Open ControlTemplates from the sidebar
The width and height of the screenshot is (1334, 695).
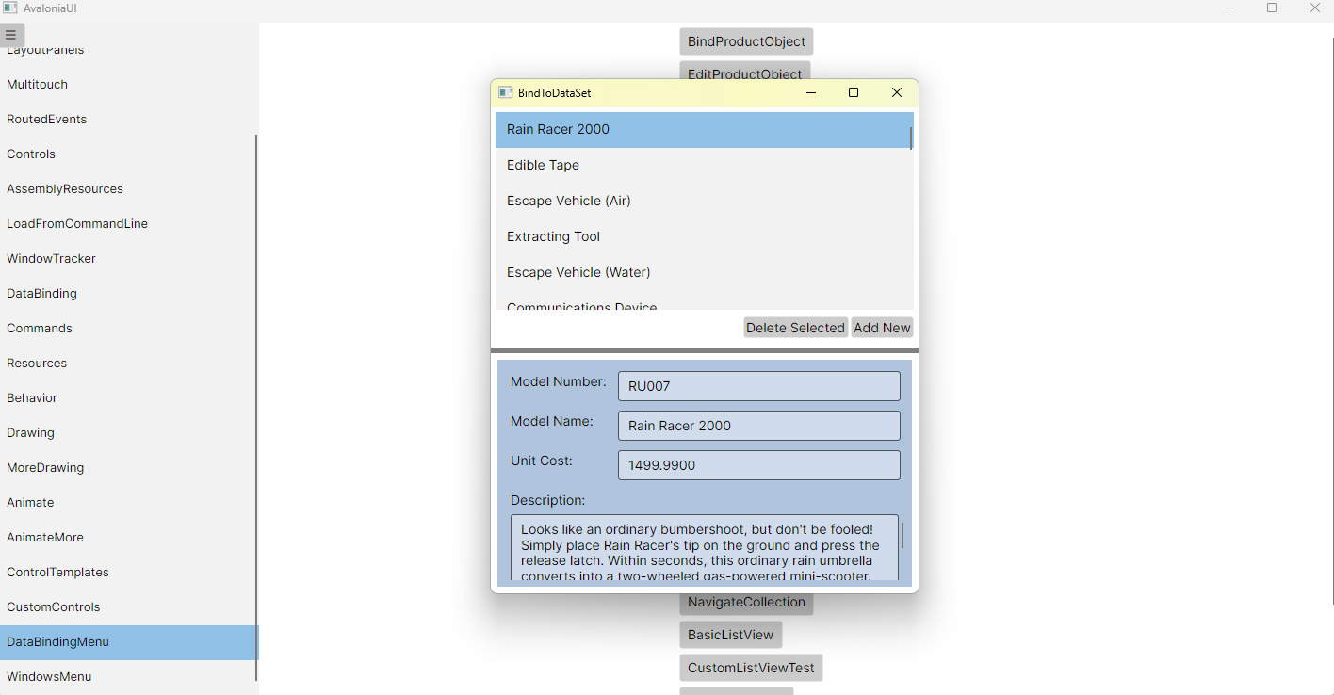(127, 573)
